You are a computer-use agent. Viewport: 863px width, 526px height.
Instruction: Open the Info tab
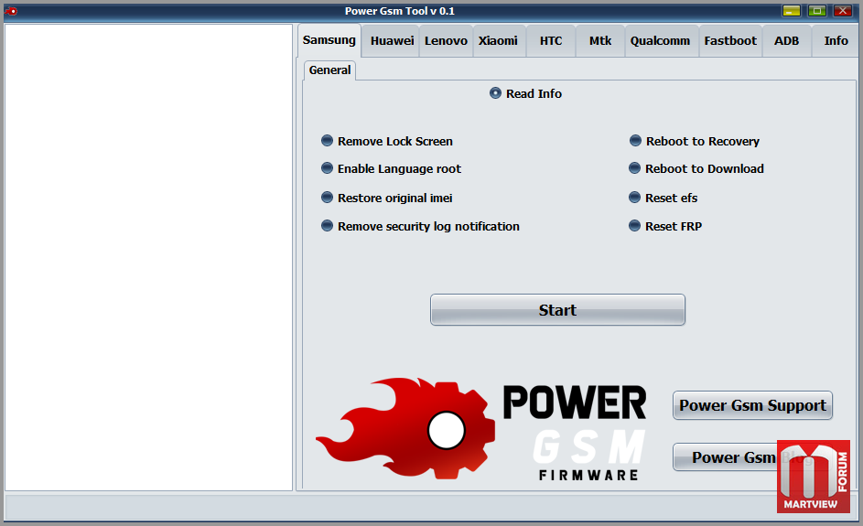pyautogui.click(x=836, y=41)
